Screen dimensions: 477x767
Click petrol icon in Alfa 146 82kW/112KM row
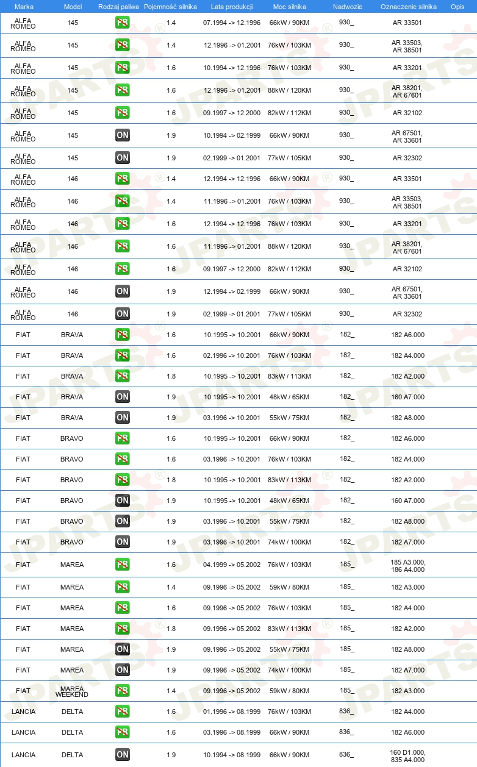tap(123, 269)
